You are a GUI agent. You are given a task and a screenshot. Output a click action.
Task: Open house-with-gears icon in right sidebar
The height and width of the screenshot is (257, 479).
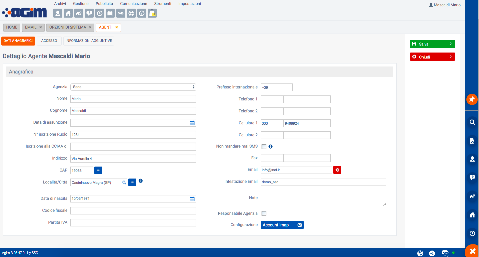tap(472, 196)
